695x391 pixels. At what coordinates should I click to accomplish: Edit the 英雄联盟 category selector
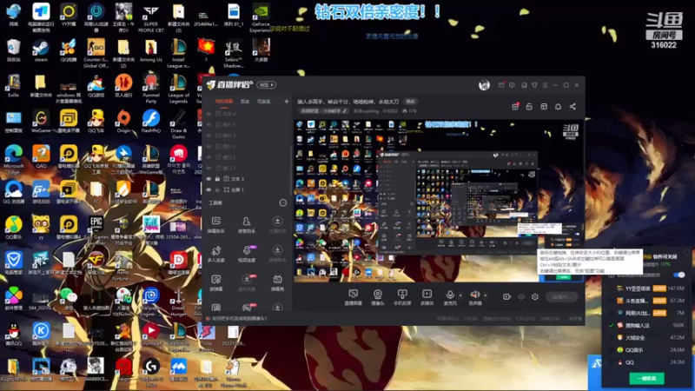pos(323,111)
